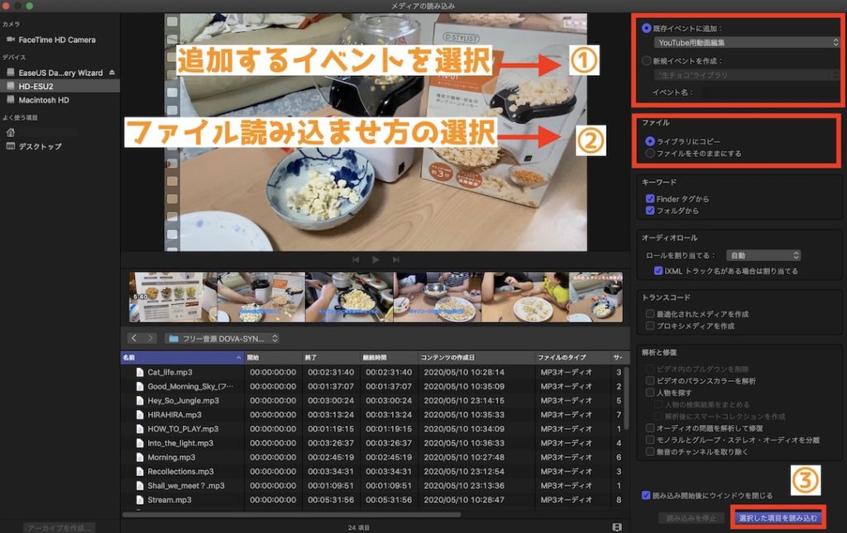
Task: Select the HD-ESU2 device in the sidebar
Action: click(50, 86)
